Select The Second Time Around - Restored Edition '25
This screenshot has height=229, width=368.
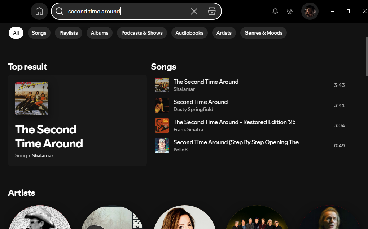tap(235, 122)
